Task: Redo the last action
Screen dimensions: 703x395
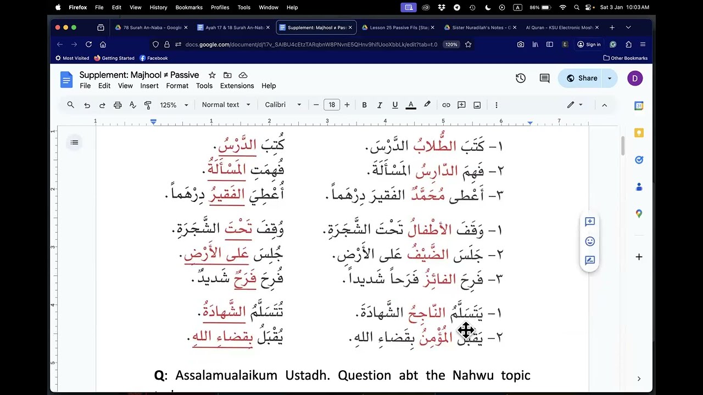Action: point(102,105)
